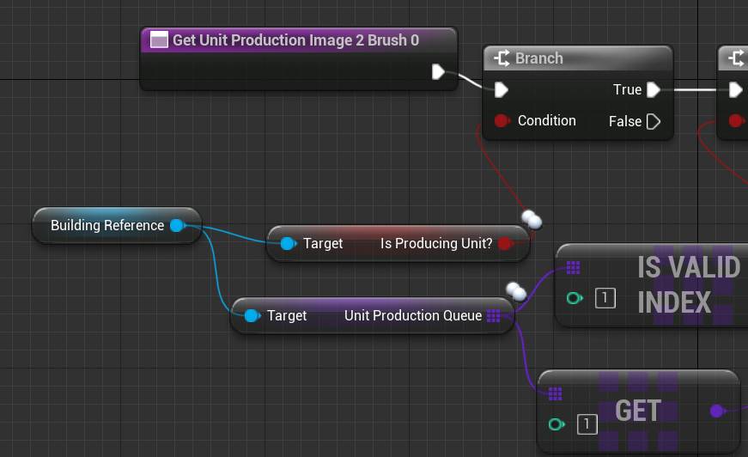
Task: Select the Building Reference variable node
Action: pos(107,225)
